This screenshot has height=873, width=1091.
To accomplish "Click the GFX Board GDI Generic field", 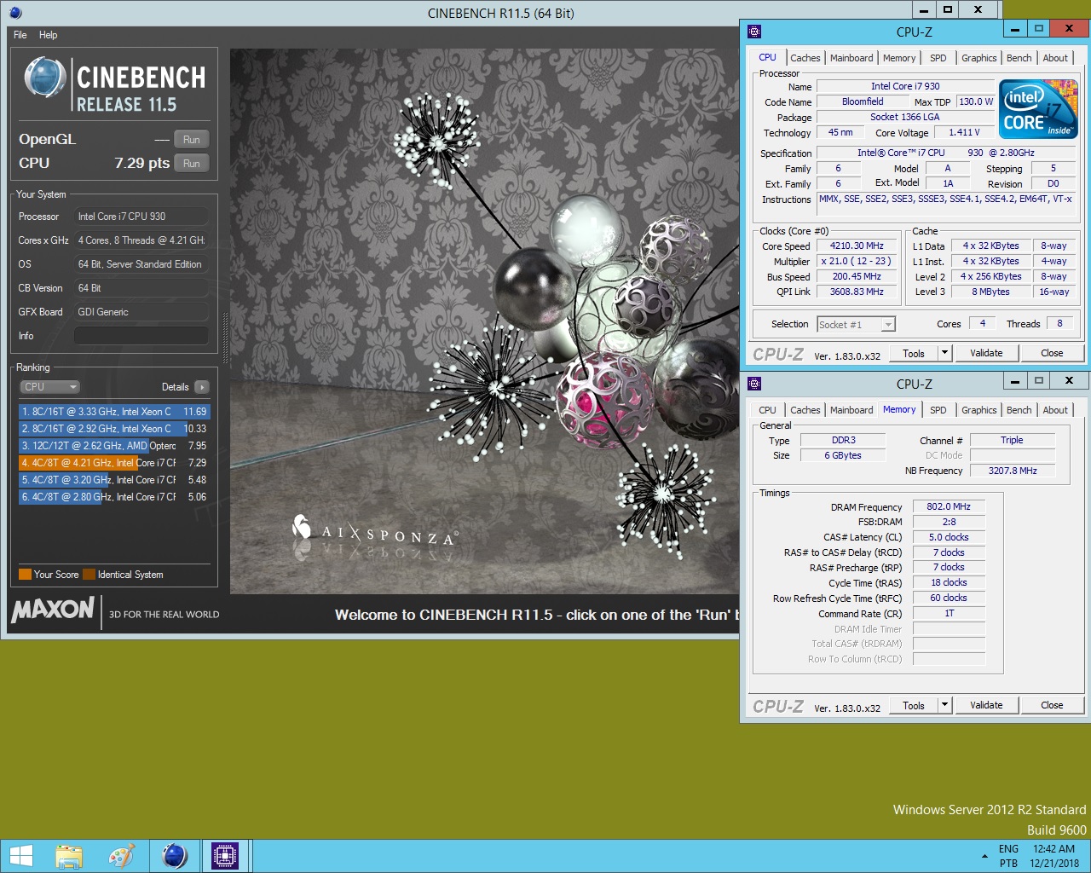I will [141, 312].
